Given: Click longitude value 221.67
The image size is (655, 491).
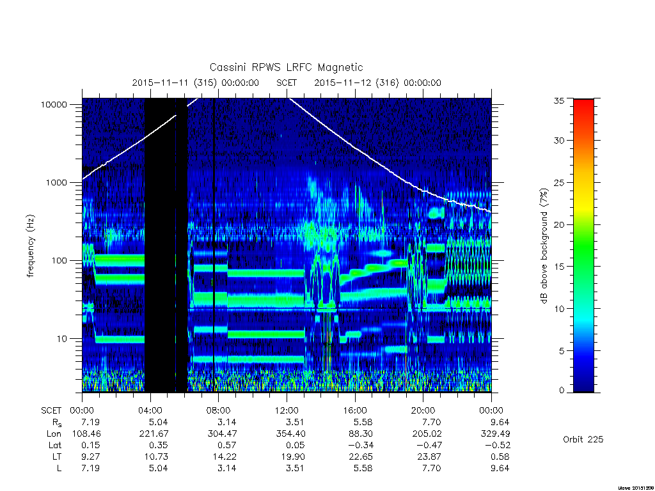Looking at the screenshot, I should point(154,434).
